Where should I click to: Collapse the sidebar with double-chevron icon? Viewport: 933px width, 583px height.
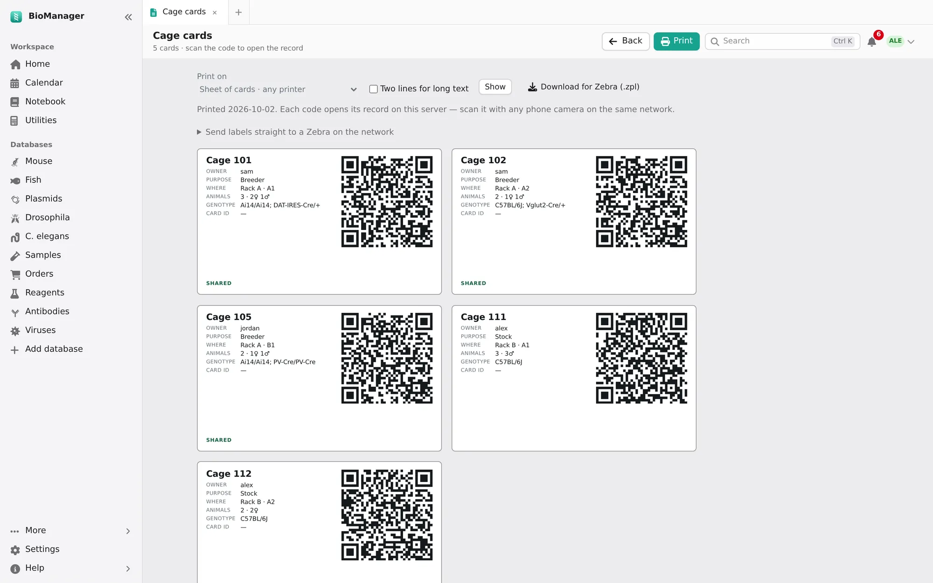[x=128, y=17]
